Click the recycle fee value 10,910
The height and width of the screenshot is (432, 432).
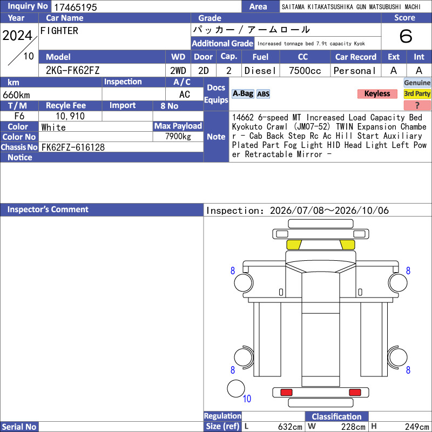[x=70, y=116]
